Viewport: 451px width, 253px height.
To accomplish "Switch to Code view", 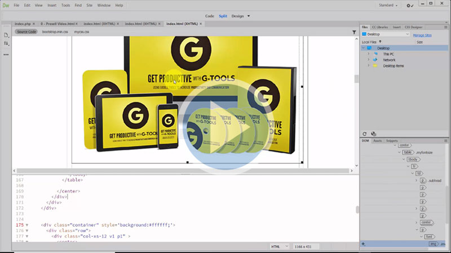I will [210, 16].
